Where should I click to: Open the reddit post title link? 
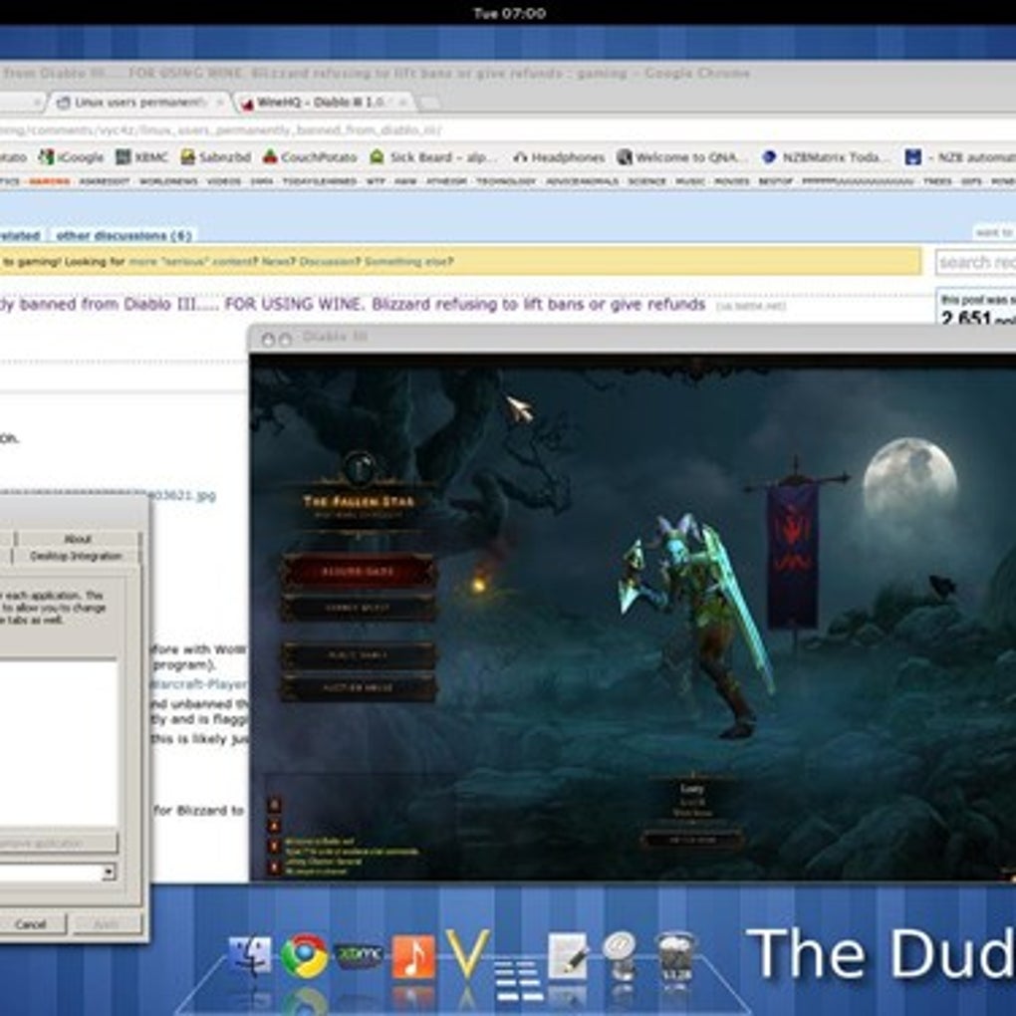353,304
